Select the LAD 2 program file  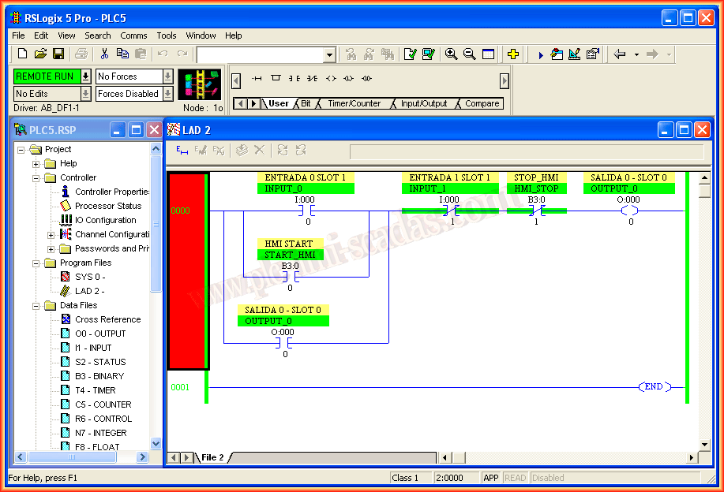click(x=88, y=291)
